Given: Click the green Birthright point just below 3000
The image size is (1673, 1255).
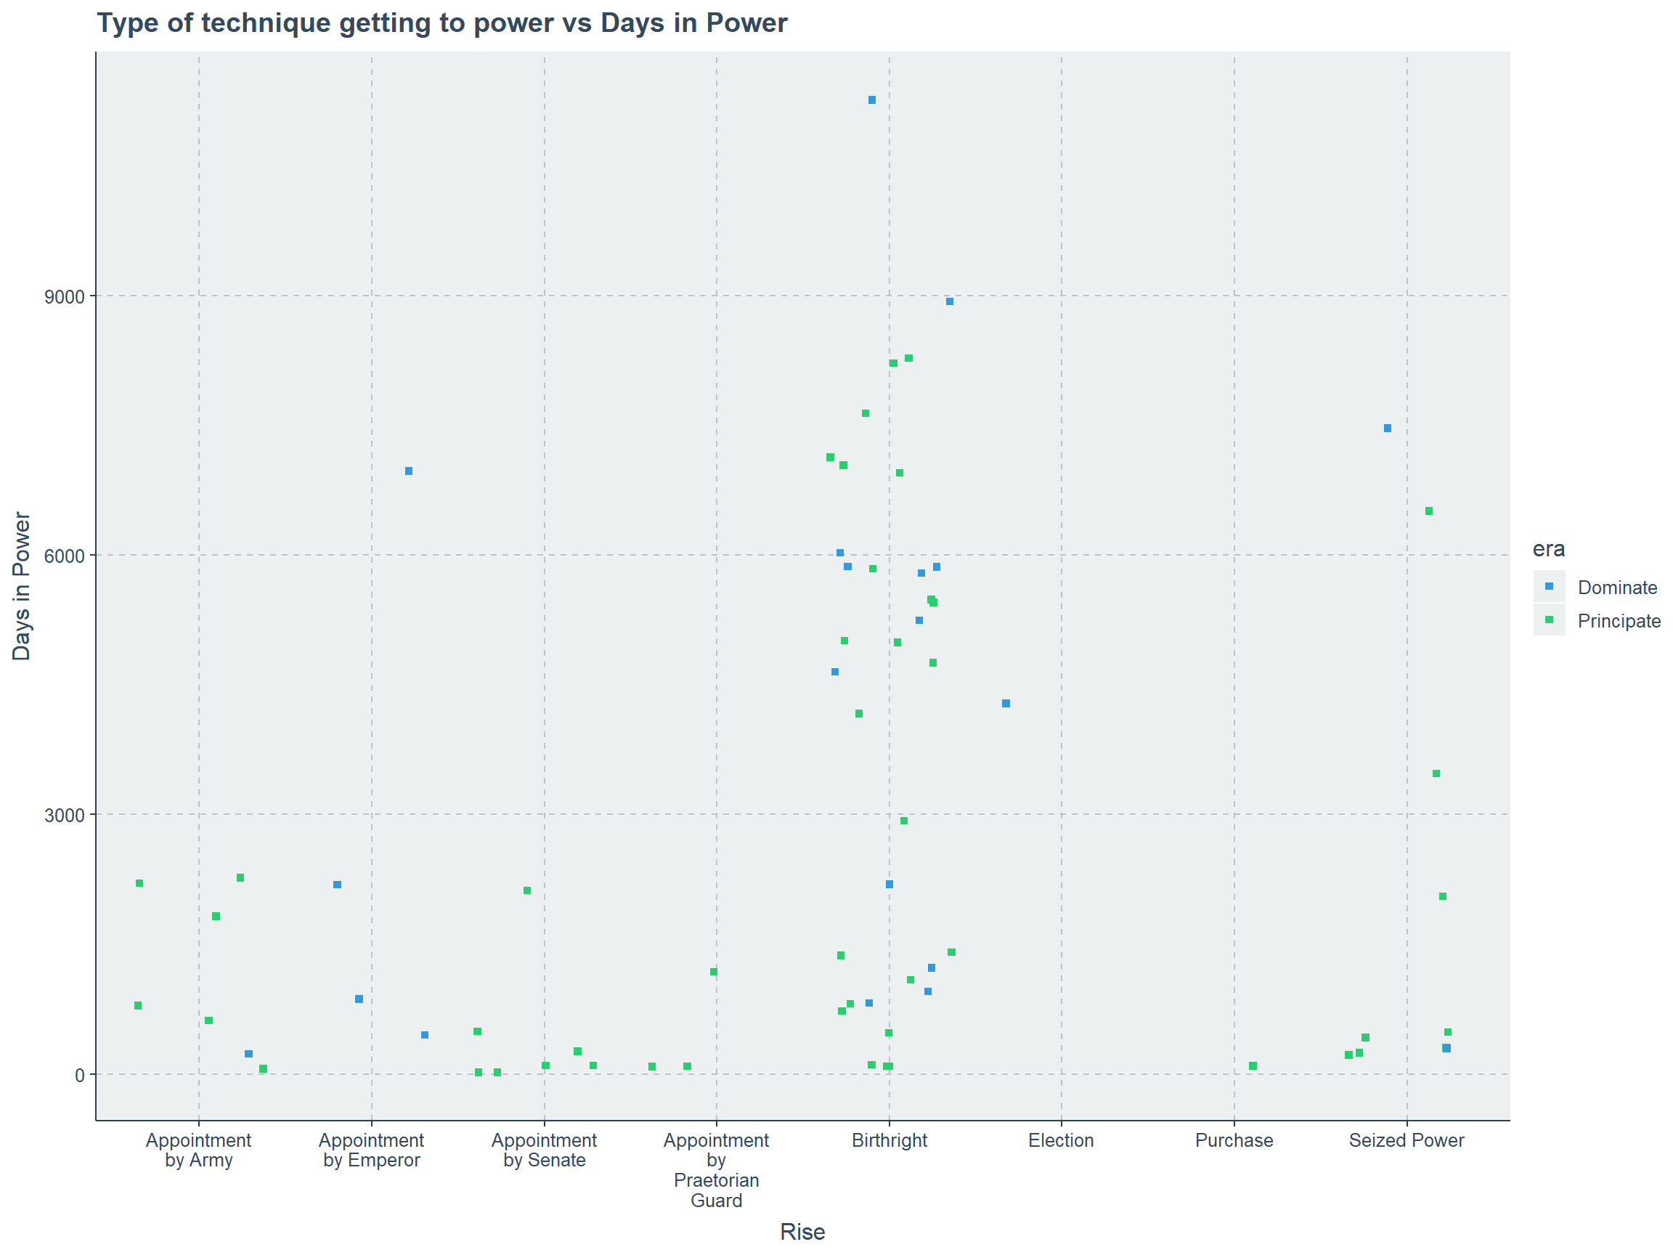Looking at the screenshot, I should click(904, 820).
